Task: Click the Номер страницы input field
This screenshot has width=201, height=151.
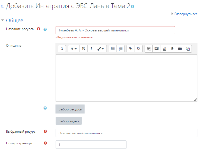Action: coord(91,145)
